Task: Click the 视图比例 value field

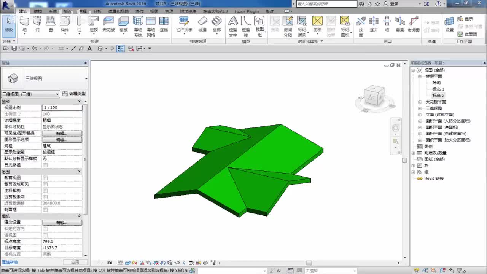Action: 62,108
